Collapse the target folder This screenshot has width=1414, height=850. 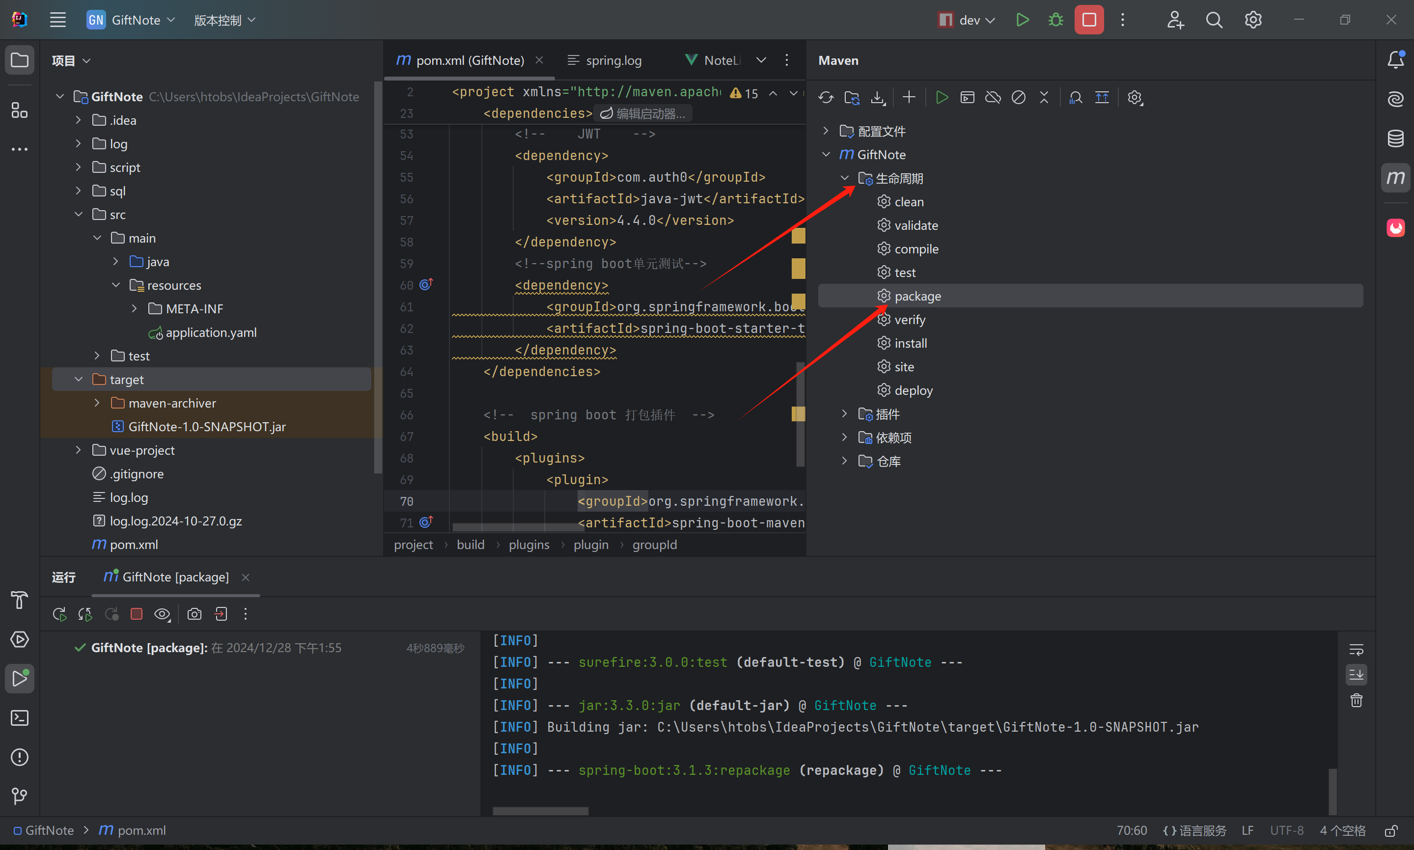point(79,380)
